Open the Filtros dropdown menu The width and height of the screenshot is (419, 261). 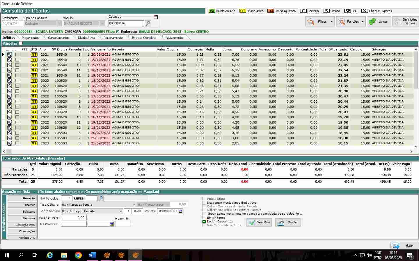tap(331, 21)
